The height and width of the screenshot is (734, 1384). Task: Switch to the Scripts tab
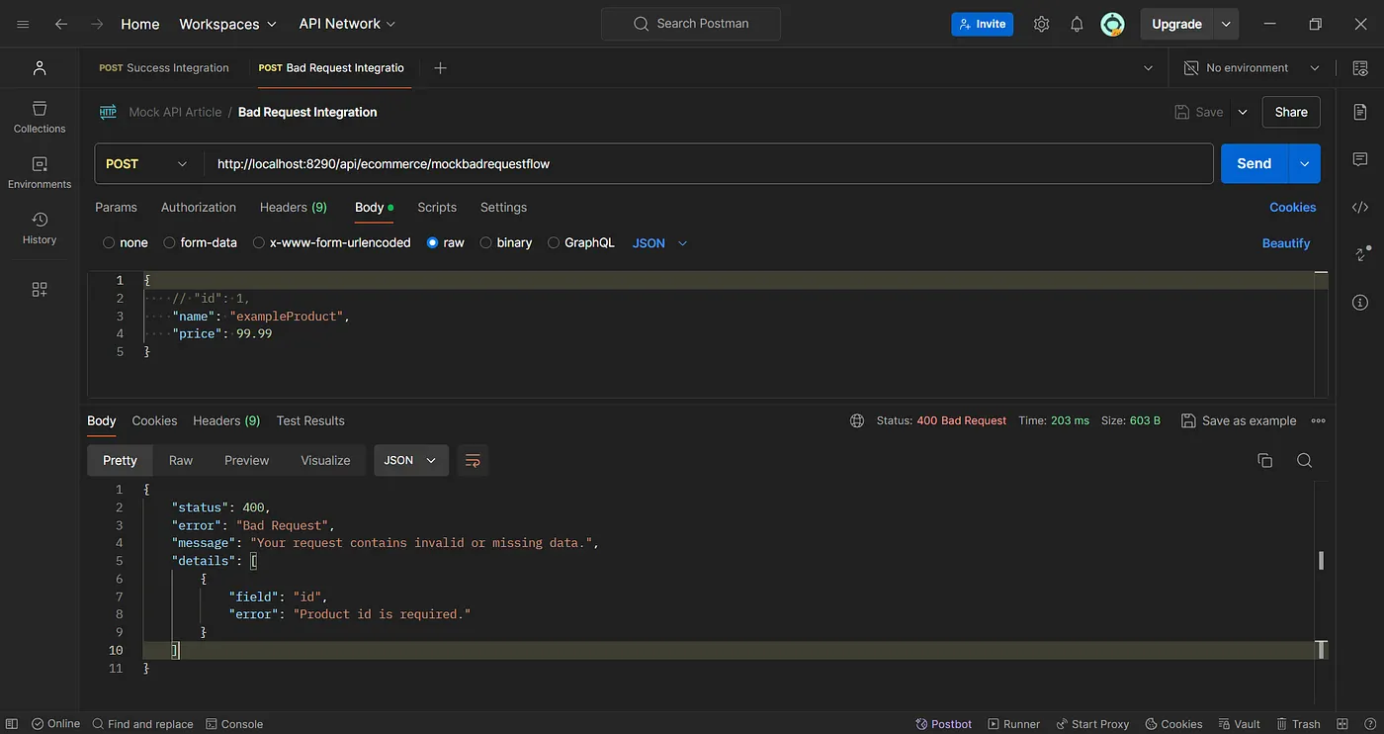point(437,207)
